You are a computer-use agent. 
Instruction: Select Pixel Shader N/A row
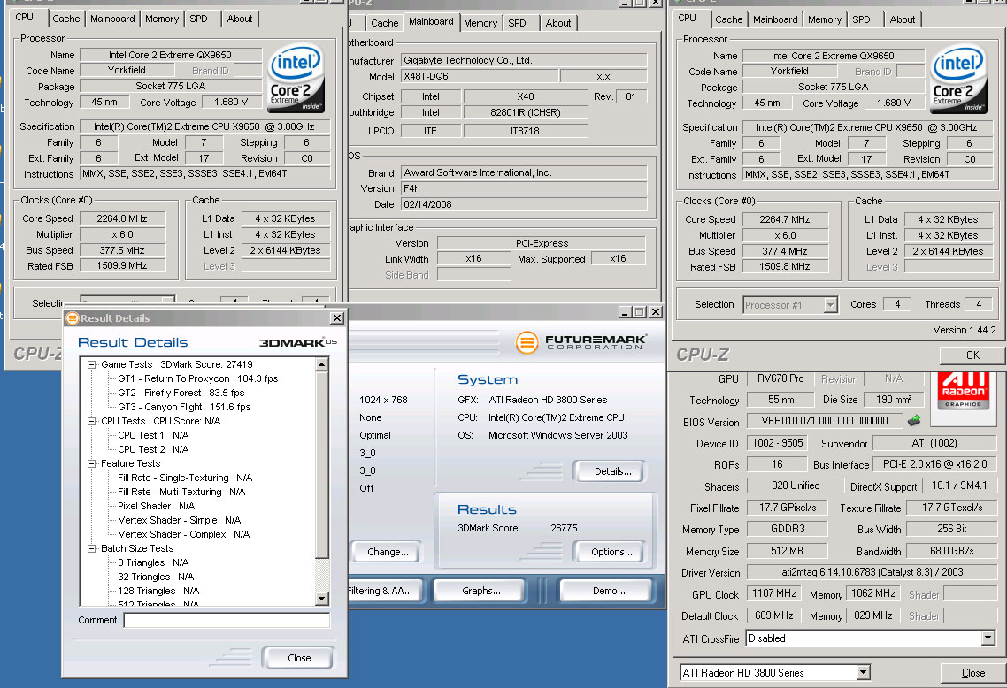(156, 506)
